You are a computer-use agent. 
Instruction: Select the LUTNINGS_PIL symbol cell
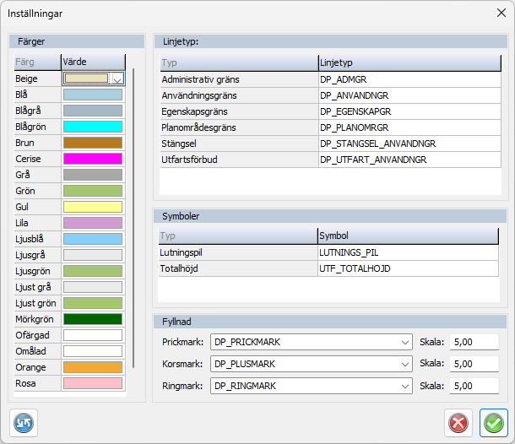(x=407, y=252)
